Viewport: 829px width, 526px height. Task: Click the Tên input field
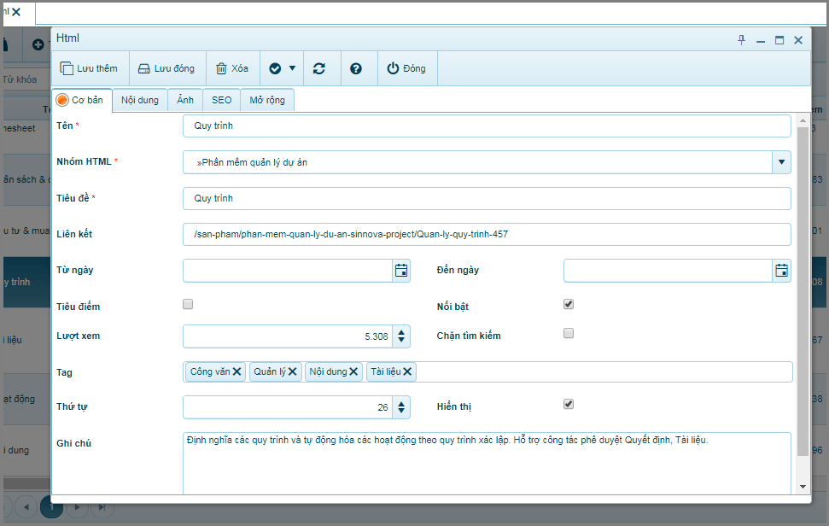click(487, 126)
